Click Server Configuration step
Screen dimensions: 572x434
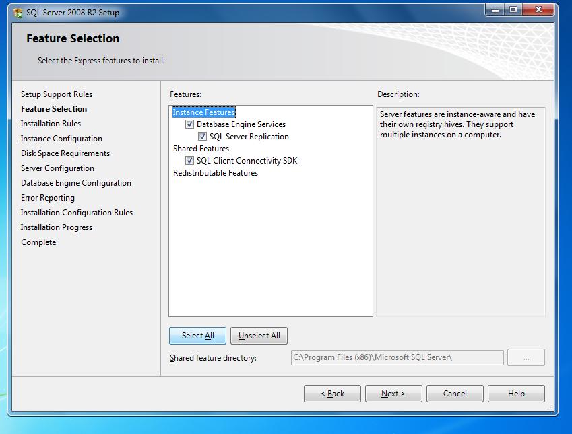pos(58,168)
